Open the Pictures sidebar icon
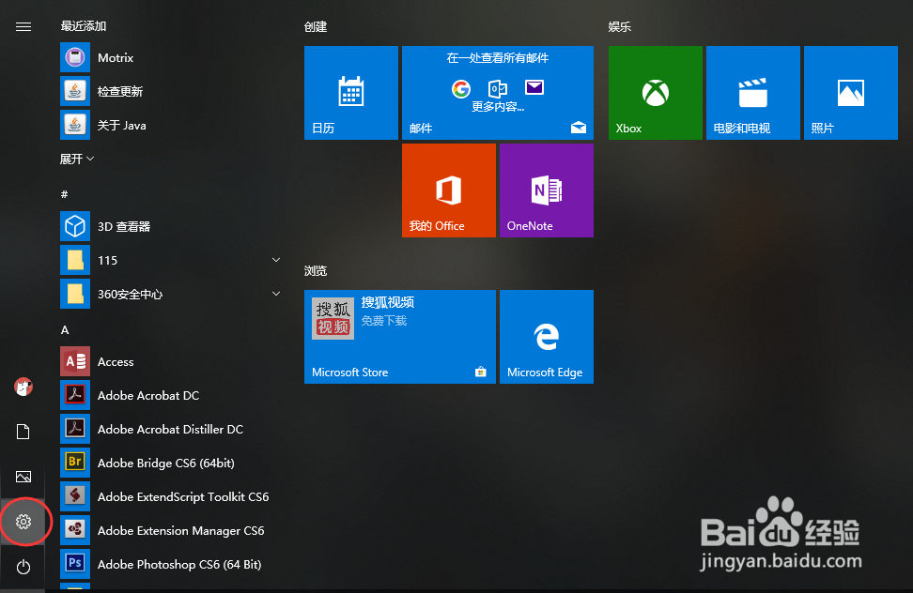The width and height of the screenshot is (913, 593). tap(23, 477)
